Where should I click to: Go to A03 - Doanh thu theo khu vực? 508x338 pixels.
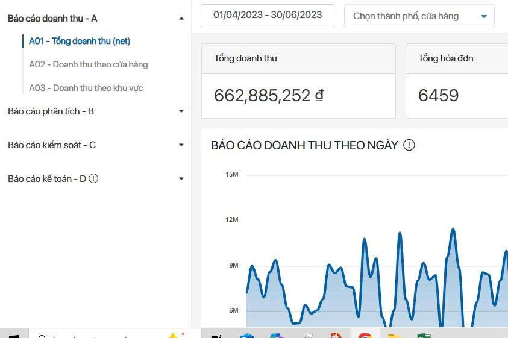(x=86, y=88)
